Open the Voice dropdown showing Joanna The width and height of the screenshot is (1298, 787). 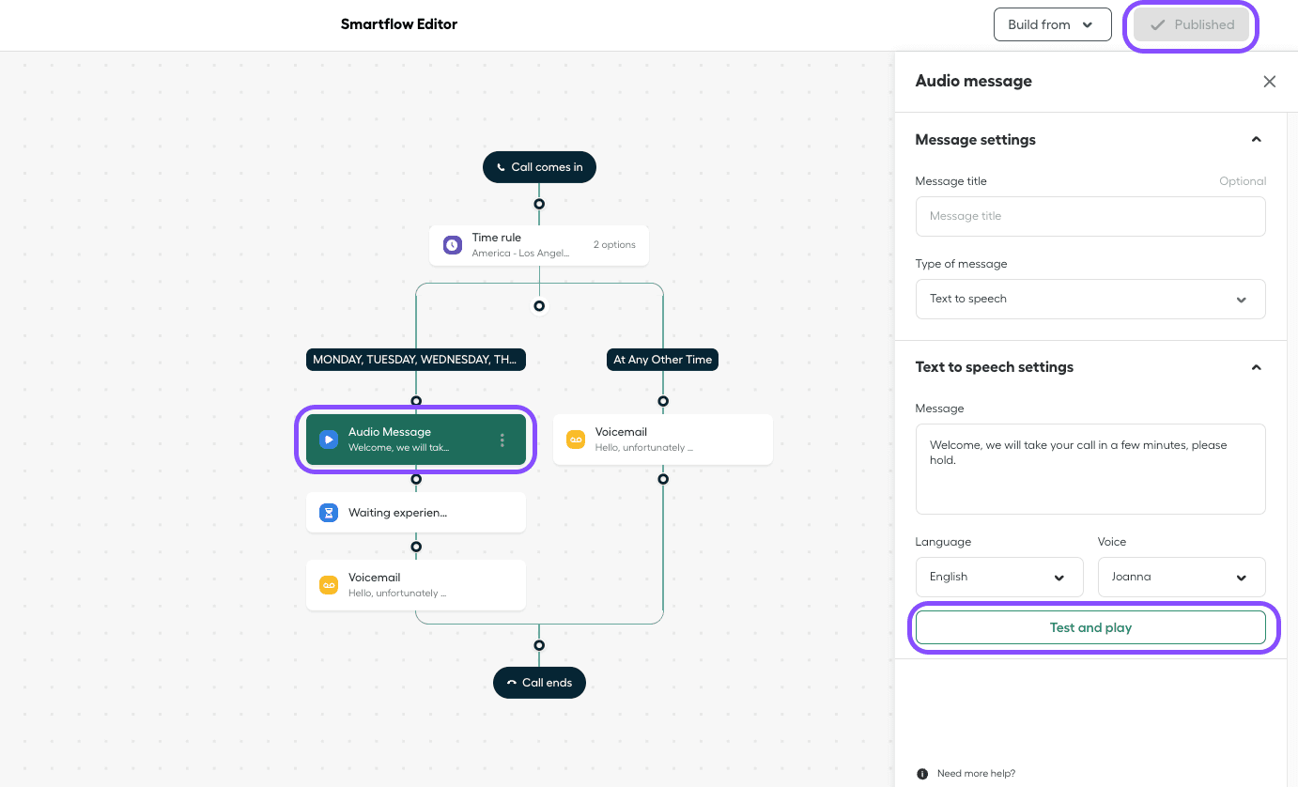coord(1181,577)
